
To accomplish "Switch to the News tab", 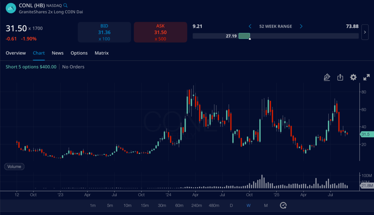I will click(x=57, y=53).
